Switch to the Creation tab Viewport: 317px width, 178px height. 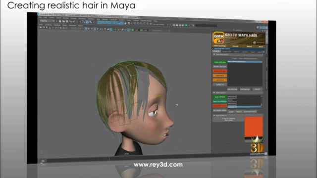click(216, 51)
